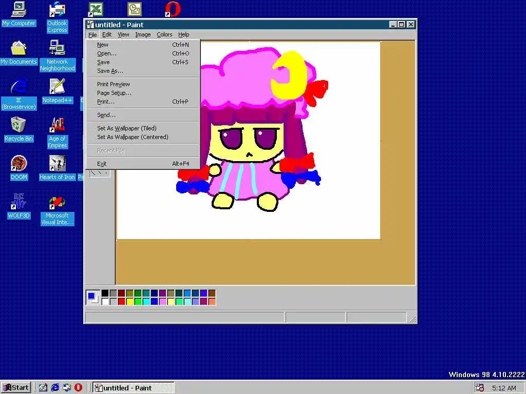Click the File menu header
Screen dimensions: 526x394
click(92, 34)
